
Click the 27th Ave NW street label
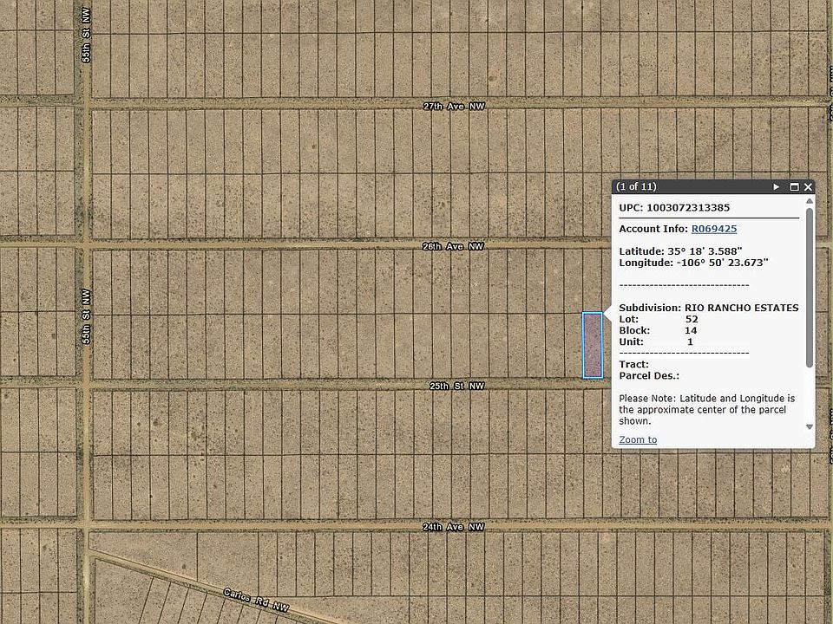tap(454, 106)
